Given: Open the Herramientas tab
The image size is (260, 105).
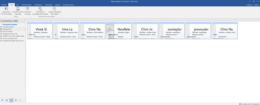Looking at the screenshot, I should tap(26, 5).
